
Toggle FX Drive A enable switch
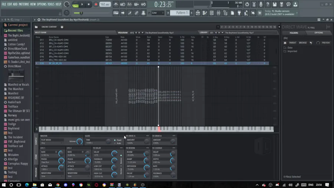pyautogui.click(x=147, y=136)
